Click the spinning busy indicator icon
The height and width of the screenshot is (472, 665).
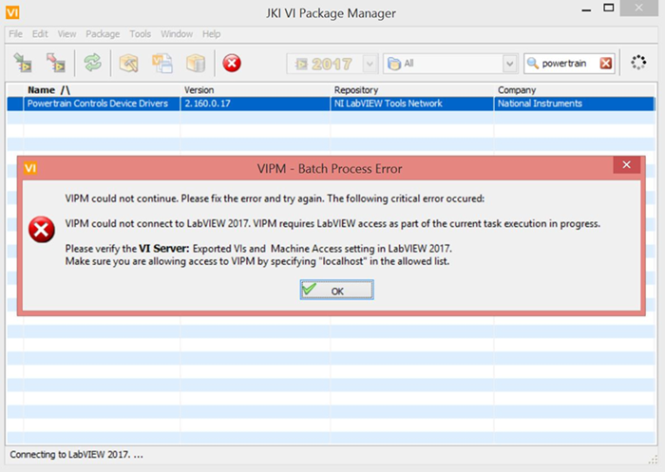(x=638, y=63)
